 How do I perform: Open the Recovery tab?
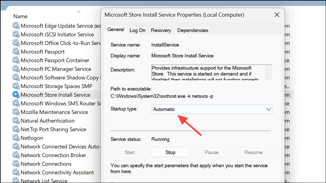(161, 30)
